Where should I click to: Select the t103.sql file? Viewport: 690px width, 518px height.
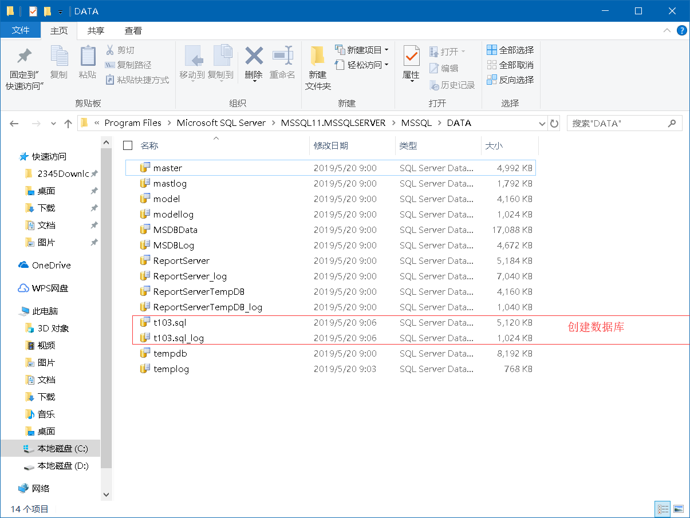pos(330,322)
